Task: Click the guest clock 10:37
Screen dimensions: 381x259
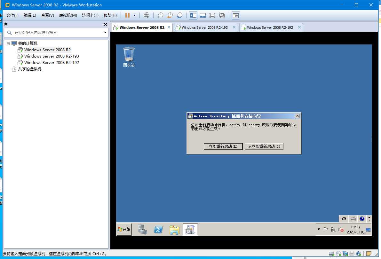Action: click(x=355, y=229)
